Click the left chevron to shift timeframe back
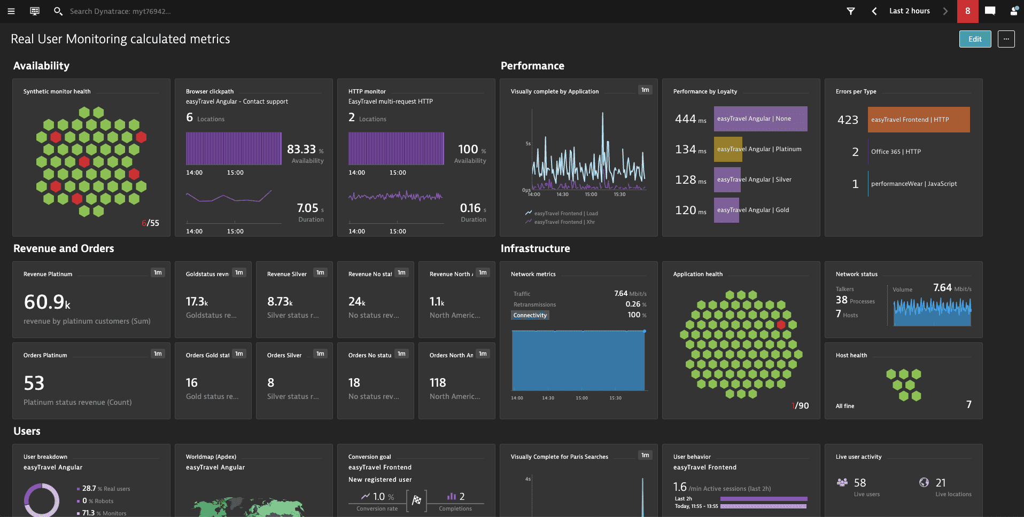1024x517 pixels. (x=874, y=11)
